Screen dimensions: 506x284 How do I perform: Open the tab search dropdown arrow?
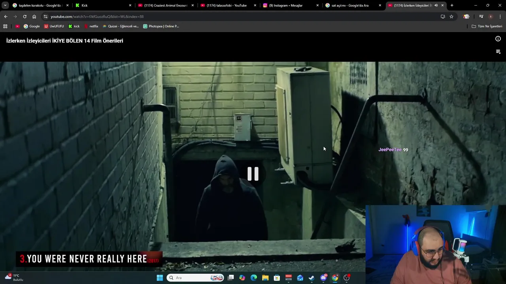5,6
